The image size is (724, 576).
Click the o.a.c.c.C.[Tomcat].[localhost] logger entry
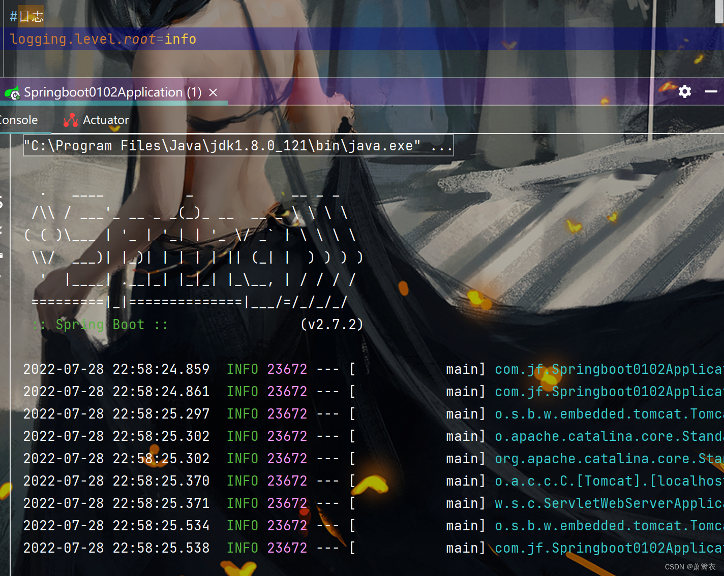[609, 481]
